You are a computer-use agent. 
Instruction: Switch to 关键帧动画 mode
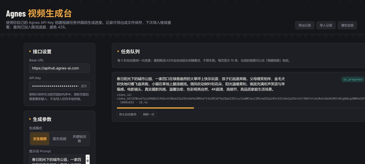79,139
